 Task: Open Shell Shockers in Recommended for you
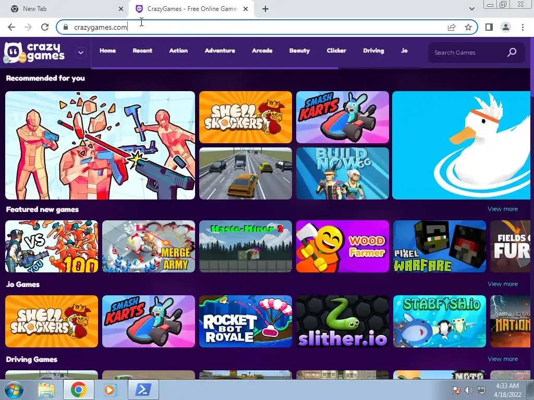[246, 117]
